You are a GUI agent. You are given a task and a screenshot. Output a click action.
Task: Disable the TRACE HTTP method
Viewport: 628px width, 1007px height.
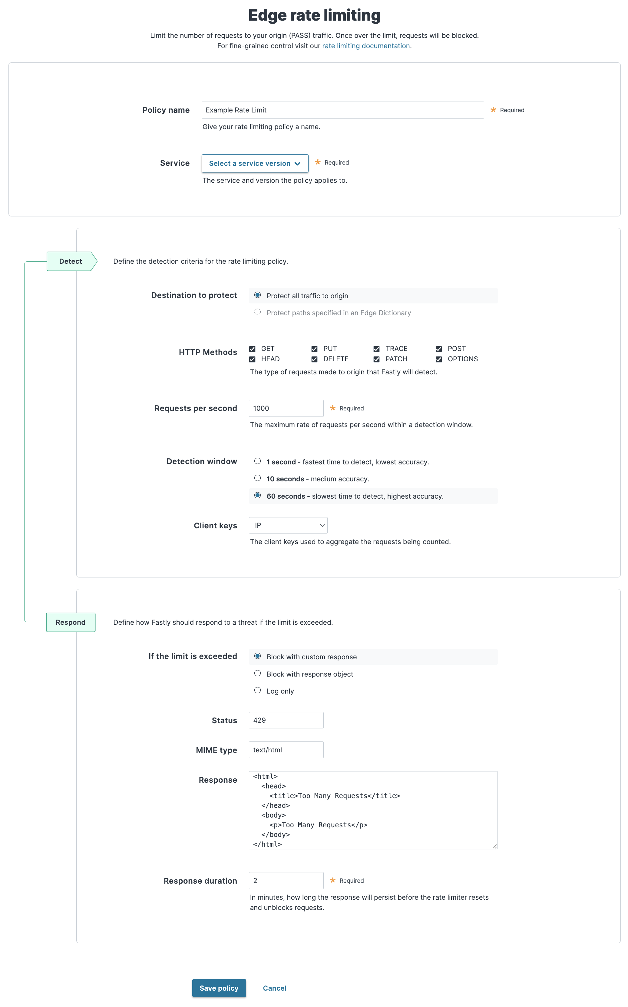[376, 349]
